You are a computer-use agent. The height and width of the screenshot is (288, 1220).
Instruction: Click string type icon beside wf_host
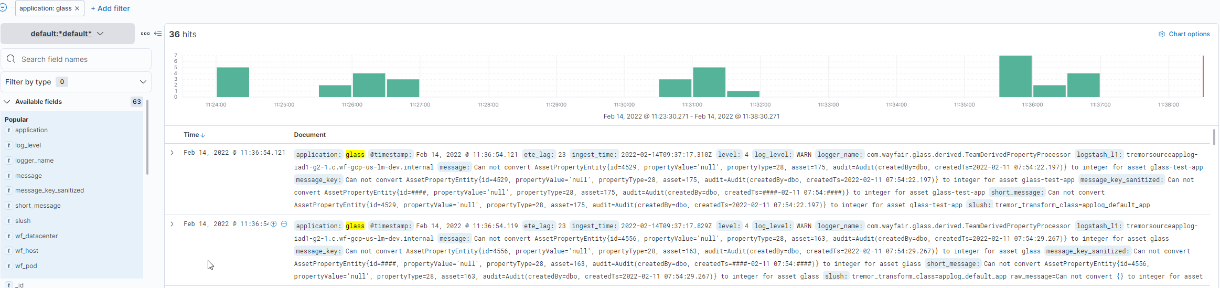[x=9, y=251]
